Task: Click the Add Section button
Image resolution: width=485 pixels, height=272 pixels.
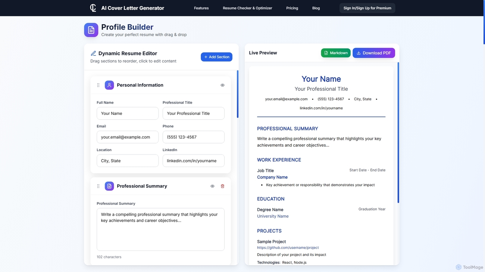Action: coord(216,57)
